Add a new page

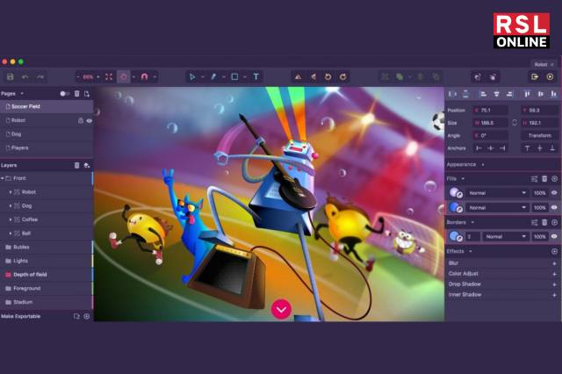coord(87,93)
